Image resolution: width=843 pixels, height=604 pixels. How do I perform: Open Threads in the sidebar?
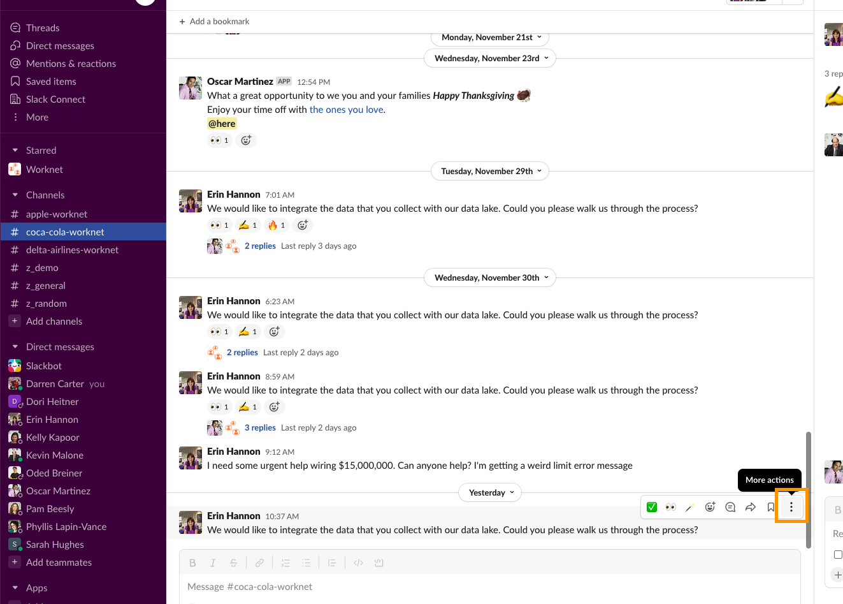[43, 28]
